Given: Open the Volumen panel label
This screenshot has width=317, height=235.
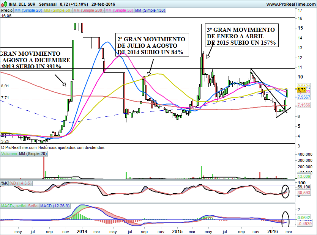Looking at the screenshot, I should click(x=9, y=154).
